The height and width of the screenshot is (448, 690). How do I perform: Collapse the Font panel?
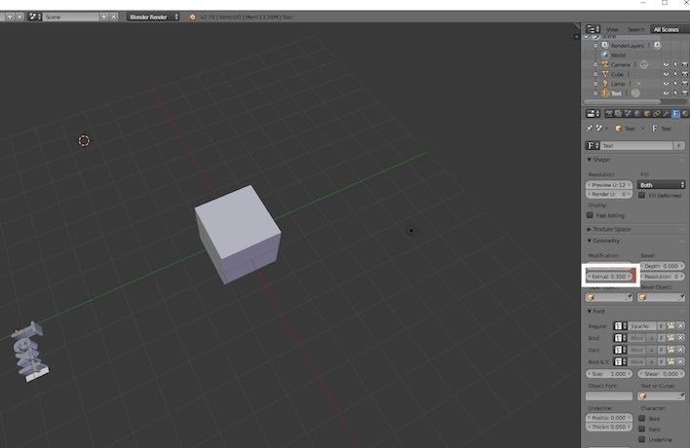pyautogui.click(x=590, y=311)
